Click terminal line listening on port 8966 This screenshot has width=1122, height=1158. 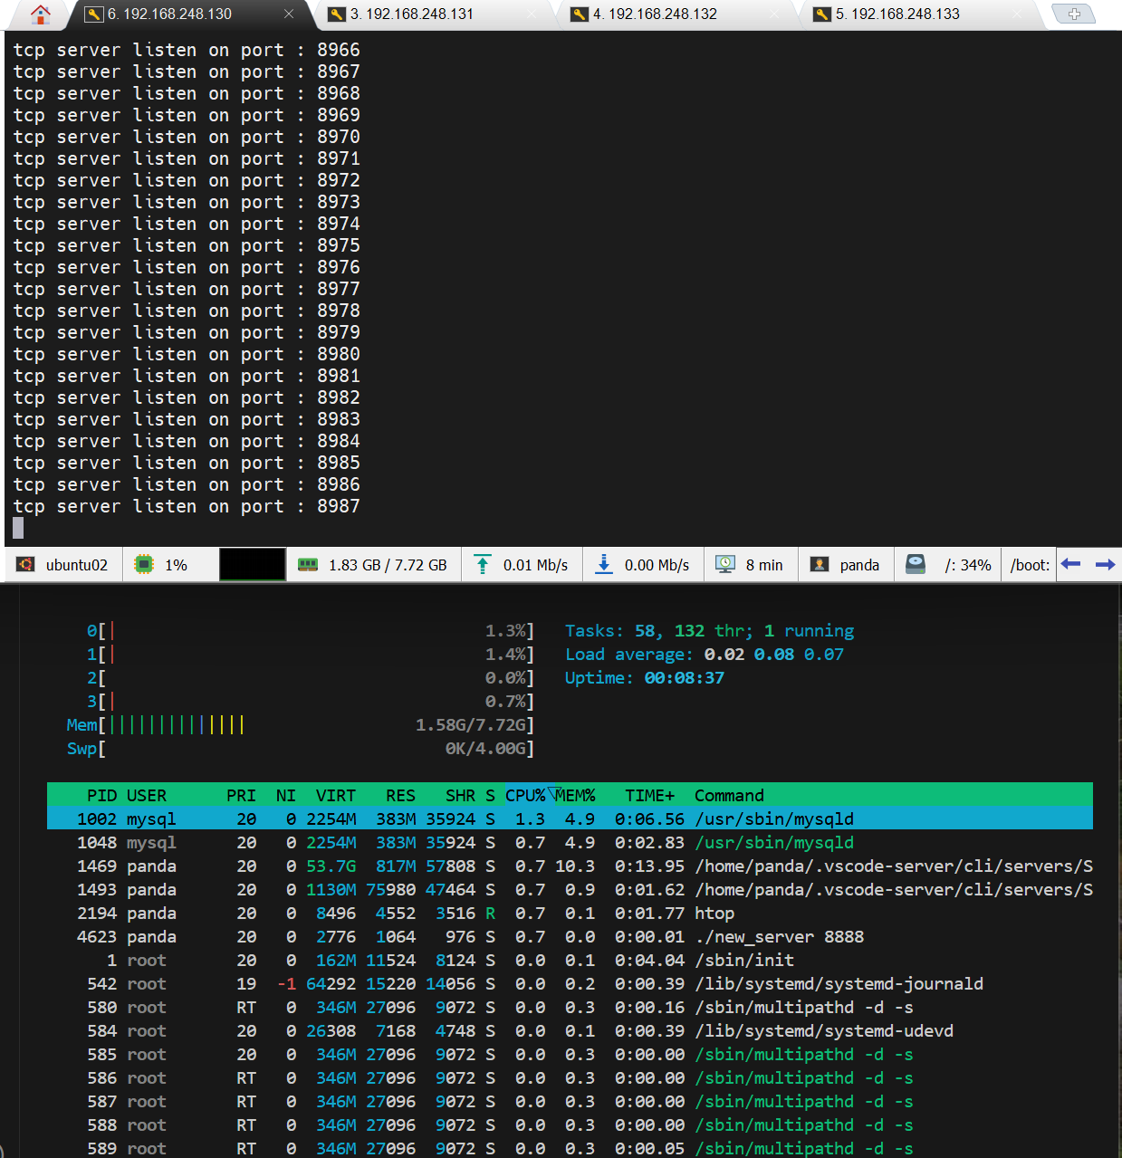[187, 50]
